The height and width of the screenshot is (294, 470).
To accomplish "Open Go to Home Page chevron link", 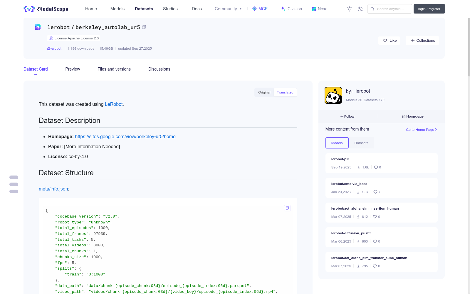I will coord(422,130).
